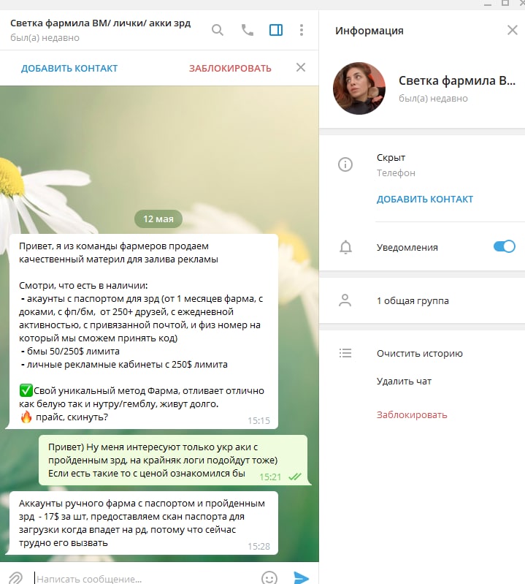Click ДОБАВИТЬ КОНТАКТ link in info panel
Screen dimensions: 525x584
coord(424,200)
